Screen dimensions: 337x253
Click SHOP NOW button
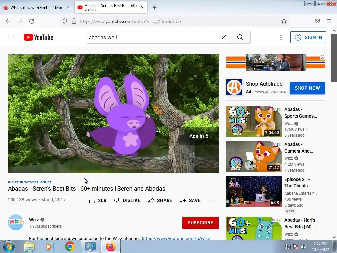tap(307, 88)
